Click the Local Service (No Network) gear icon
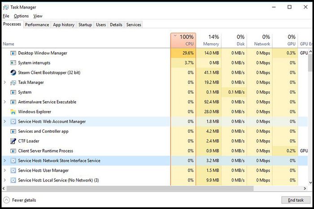The height and width of the screenshot is (209, 314). tap(13, 180)
